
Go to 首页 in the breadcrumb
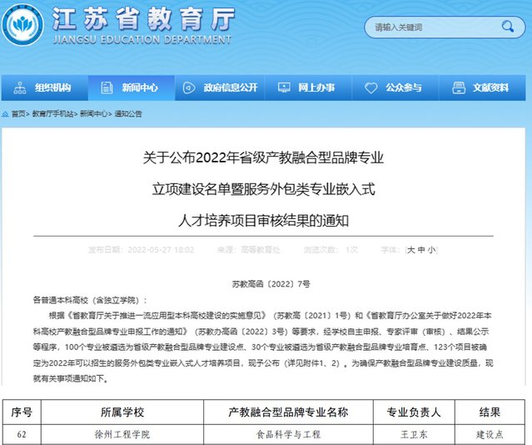point(19,112)
